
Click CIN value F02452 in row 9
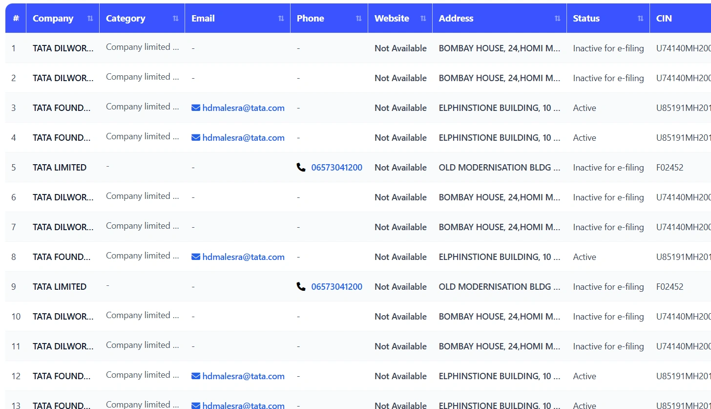[x=670, y=287]
